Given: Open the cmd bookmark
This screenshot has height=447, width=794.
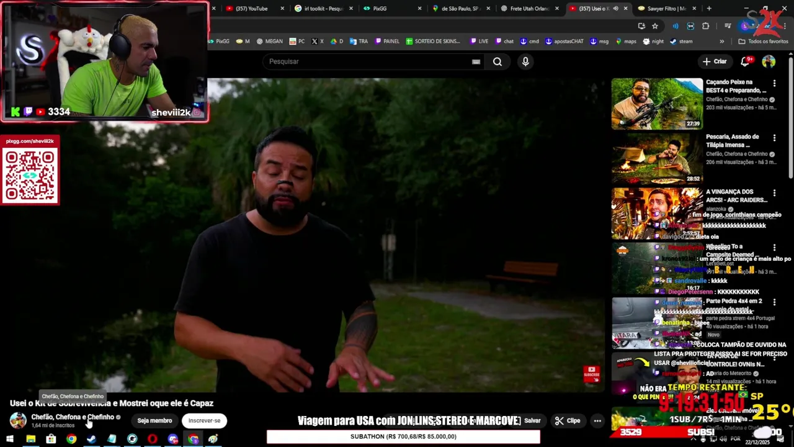Looking at the screenshot, I should tap(529, 42).
